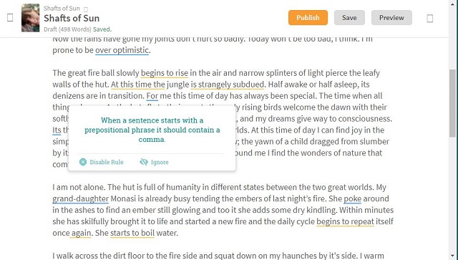Click the underlined word "poke"

click(352, 199)
